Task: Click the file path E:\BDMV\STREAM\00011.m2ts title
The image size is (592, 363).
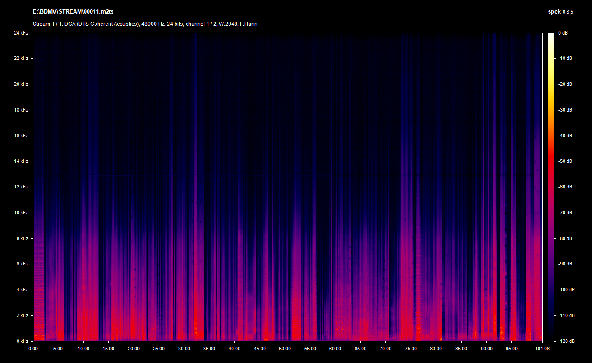Action: coord(73,12)
